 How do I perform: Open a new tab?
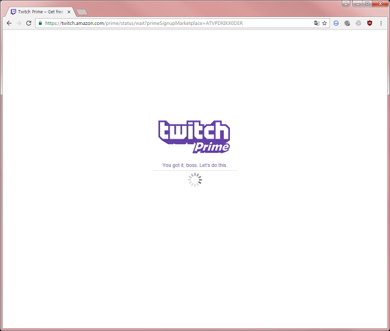pos(82,12)
